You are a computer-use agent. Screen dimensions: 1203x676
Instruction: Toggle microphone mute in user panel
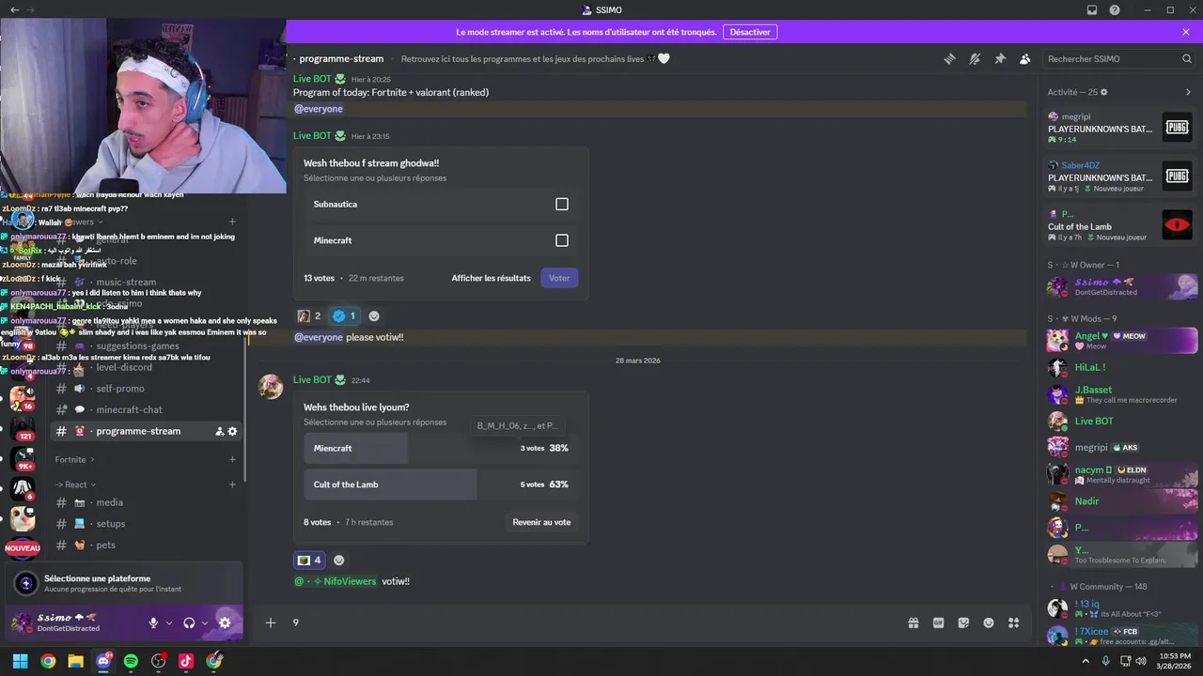click(x=153, y=622)
